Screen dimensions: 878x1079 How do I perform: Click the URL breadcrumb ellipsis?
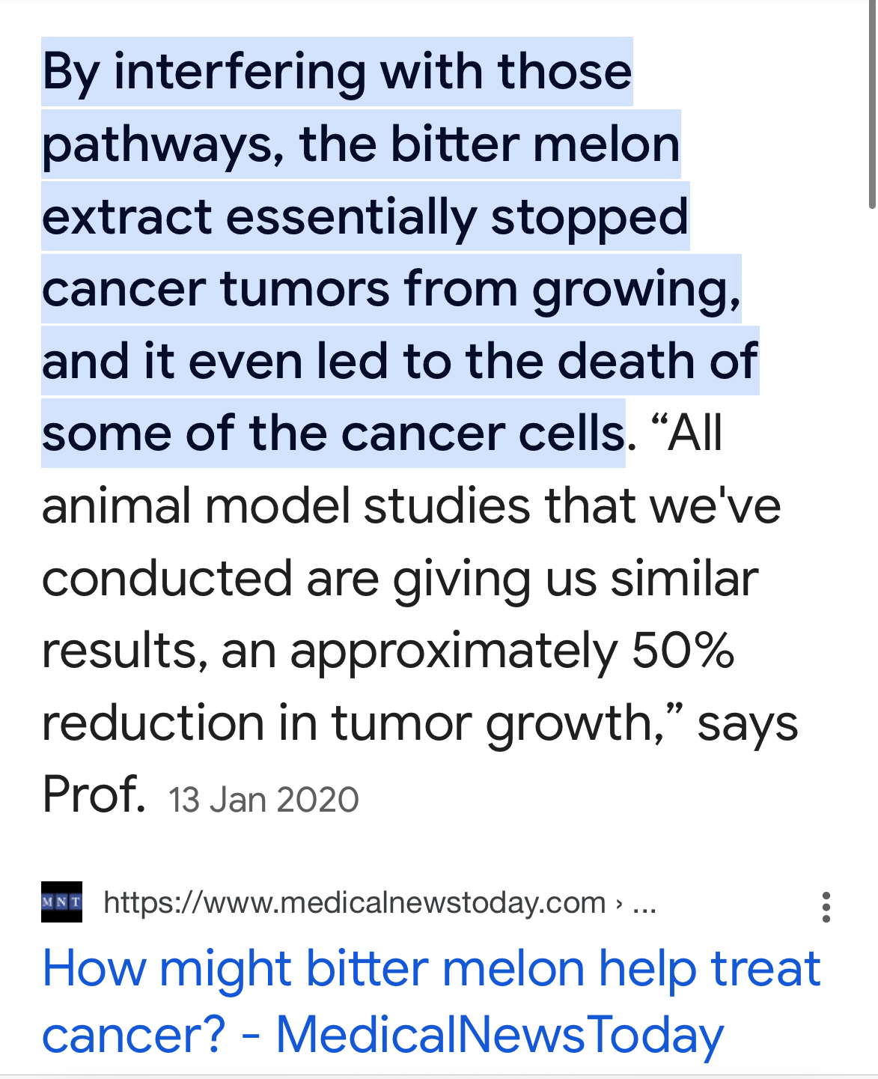click(644, 905)
